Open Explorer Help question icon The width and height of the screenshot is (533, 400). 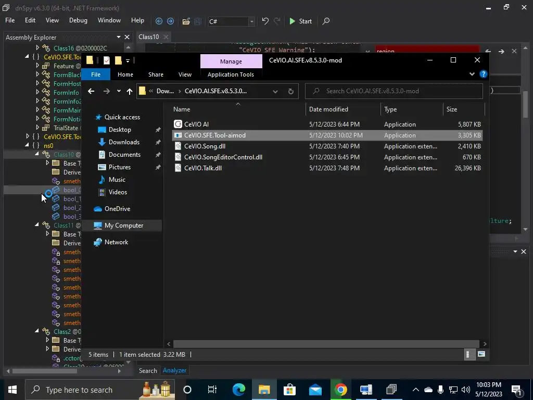coord(483,74)
